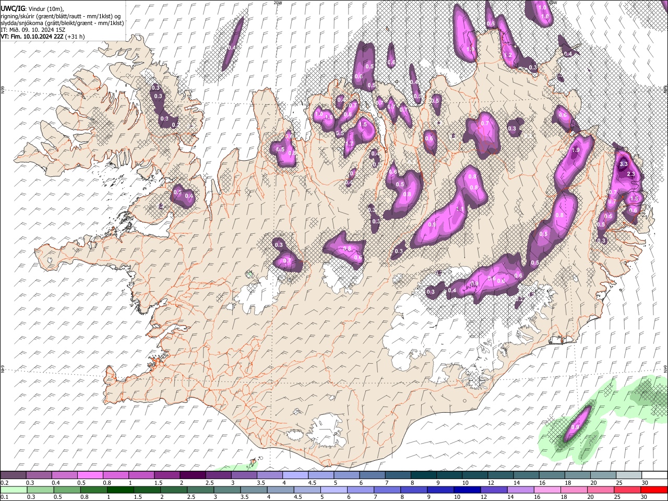This screenshot has height=501, width=668.
Task: Select the bright pink 0.5–0.8 swatch in upper legend row
Action: click(90, 475)
